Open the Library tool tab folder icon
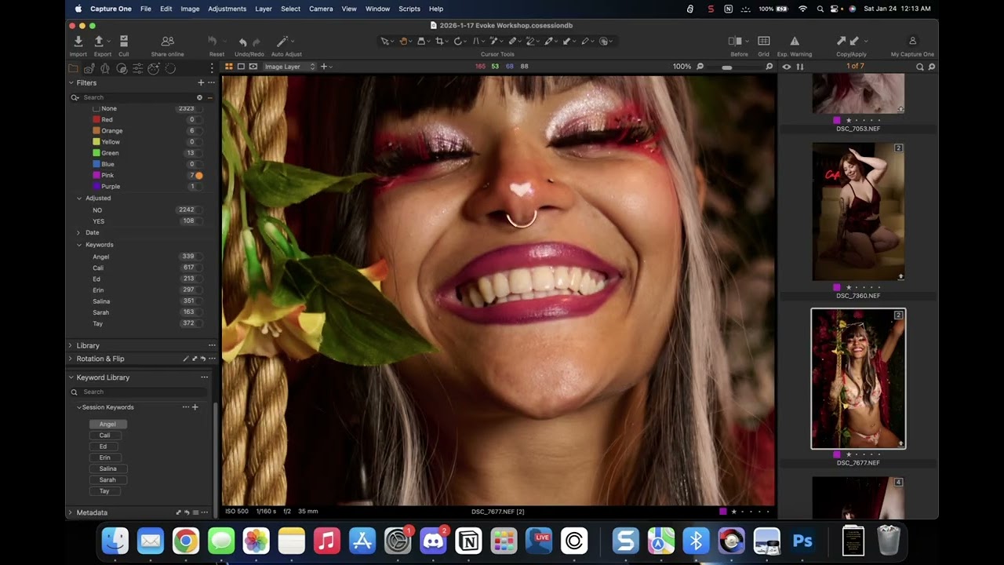Screen dimensions: 1004x565 [73, 68]
